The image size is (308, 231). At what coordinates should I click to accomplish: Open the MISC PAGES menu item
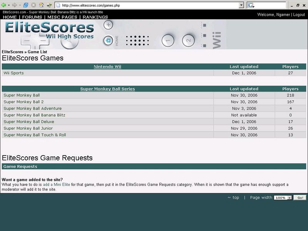tap(62, 17)
